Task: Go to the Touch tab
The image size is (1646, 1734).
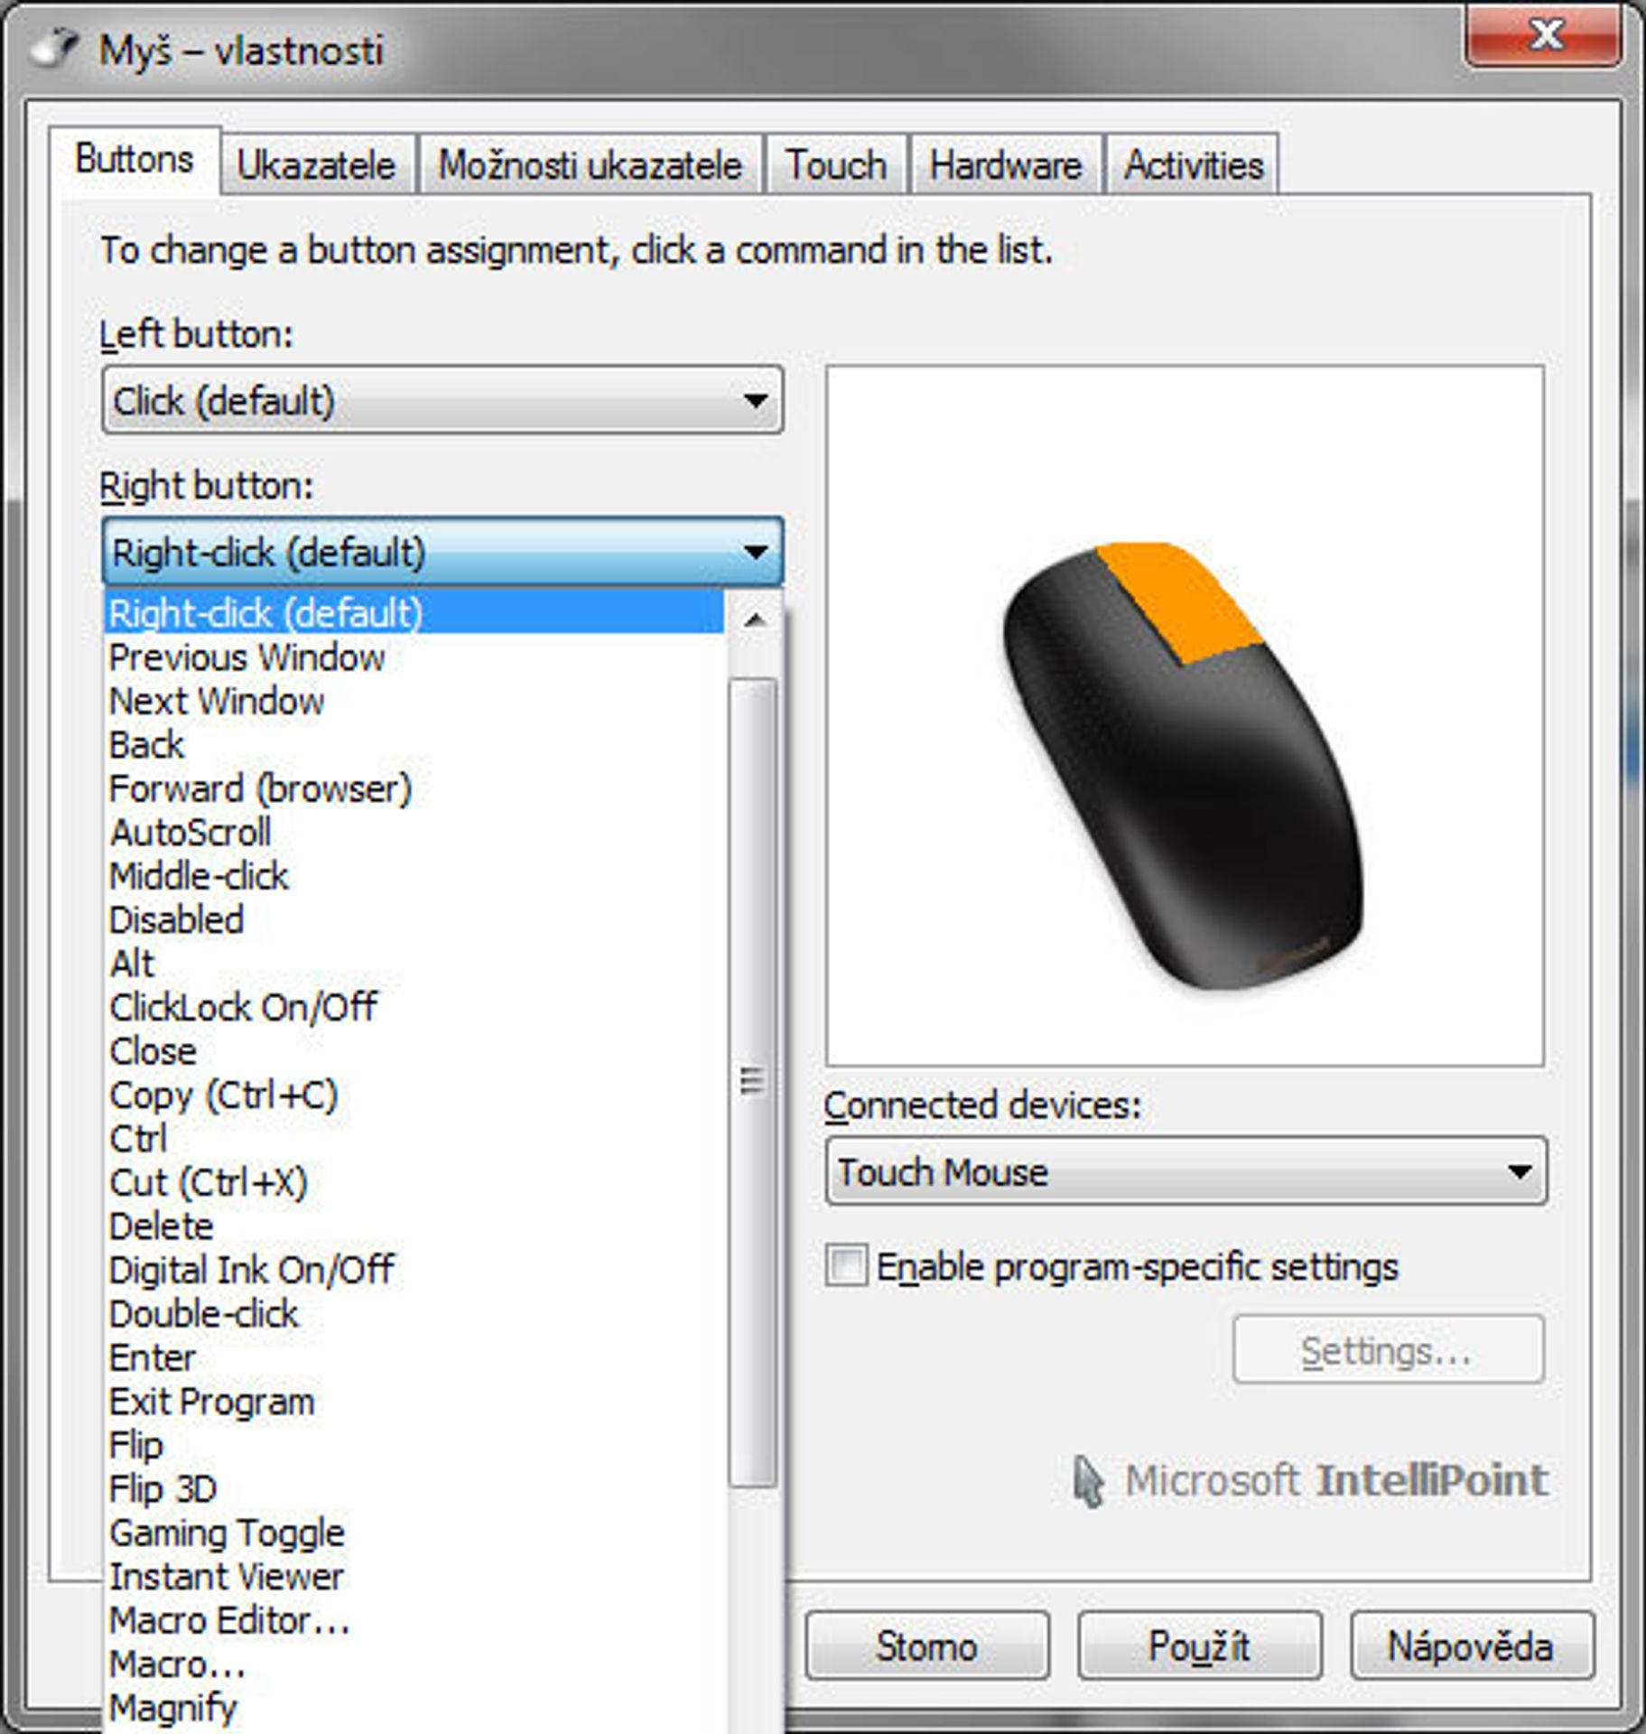Action: (x=836, y=165)
